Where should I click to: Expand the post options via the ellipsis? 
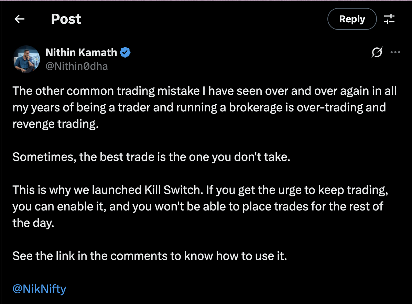click(x=395, y=52)
